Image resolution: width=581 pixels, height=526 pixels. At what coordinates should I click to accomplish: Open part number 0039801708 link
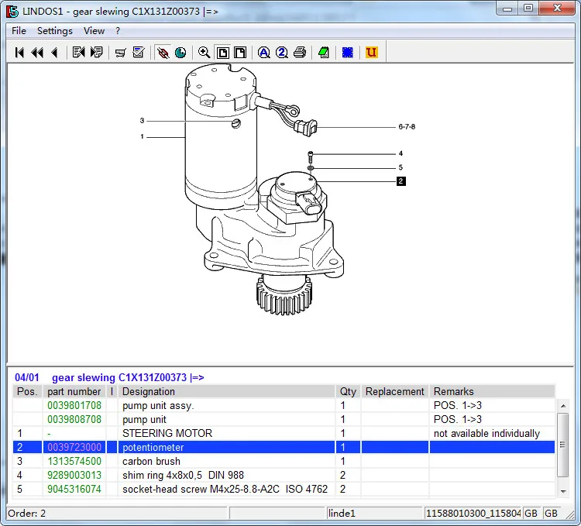point(74,405)
